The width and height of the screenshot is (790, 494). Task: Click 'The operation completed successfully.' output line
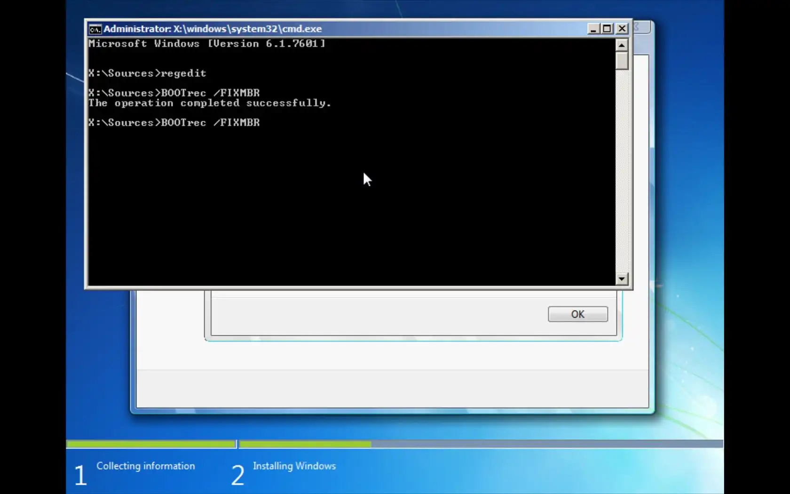[x=210, y=103]
